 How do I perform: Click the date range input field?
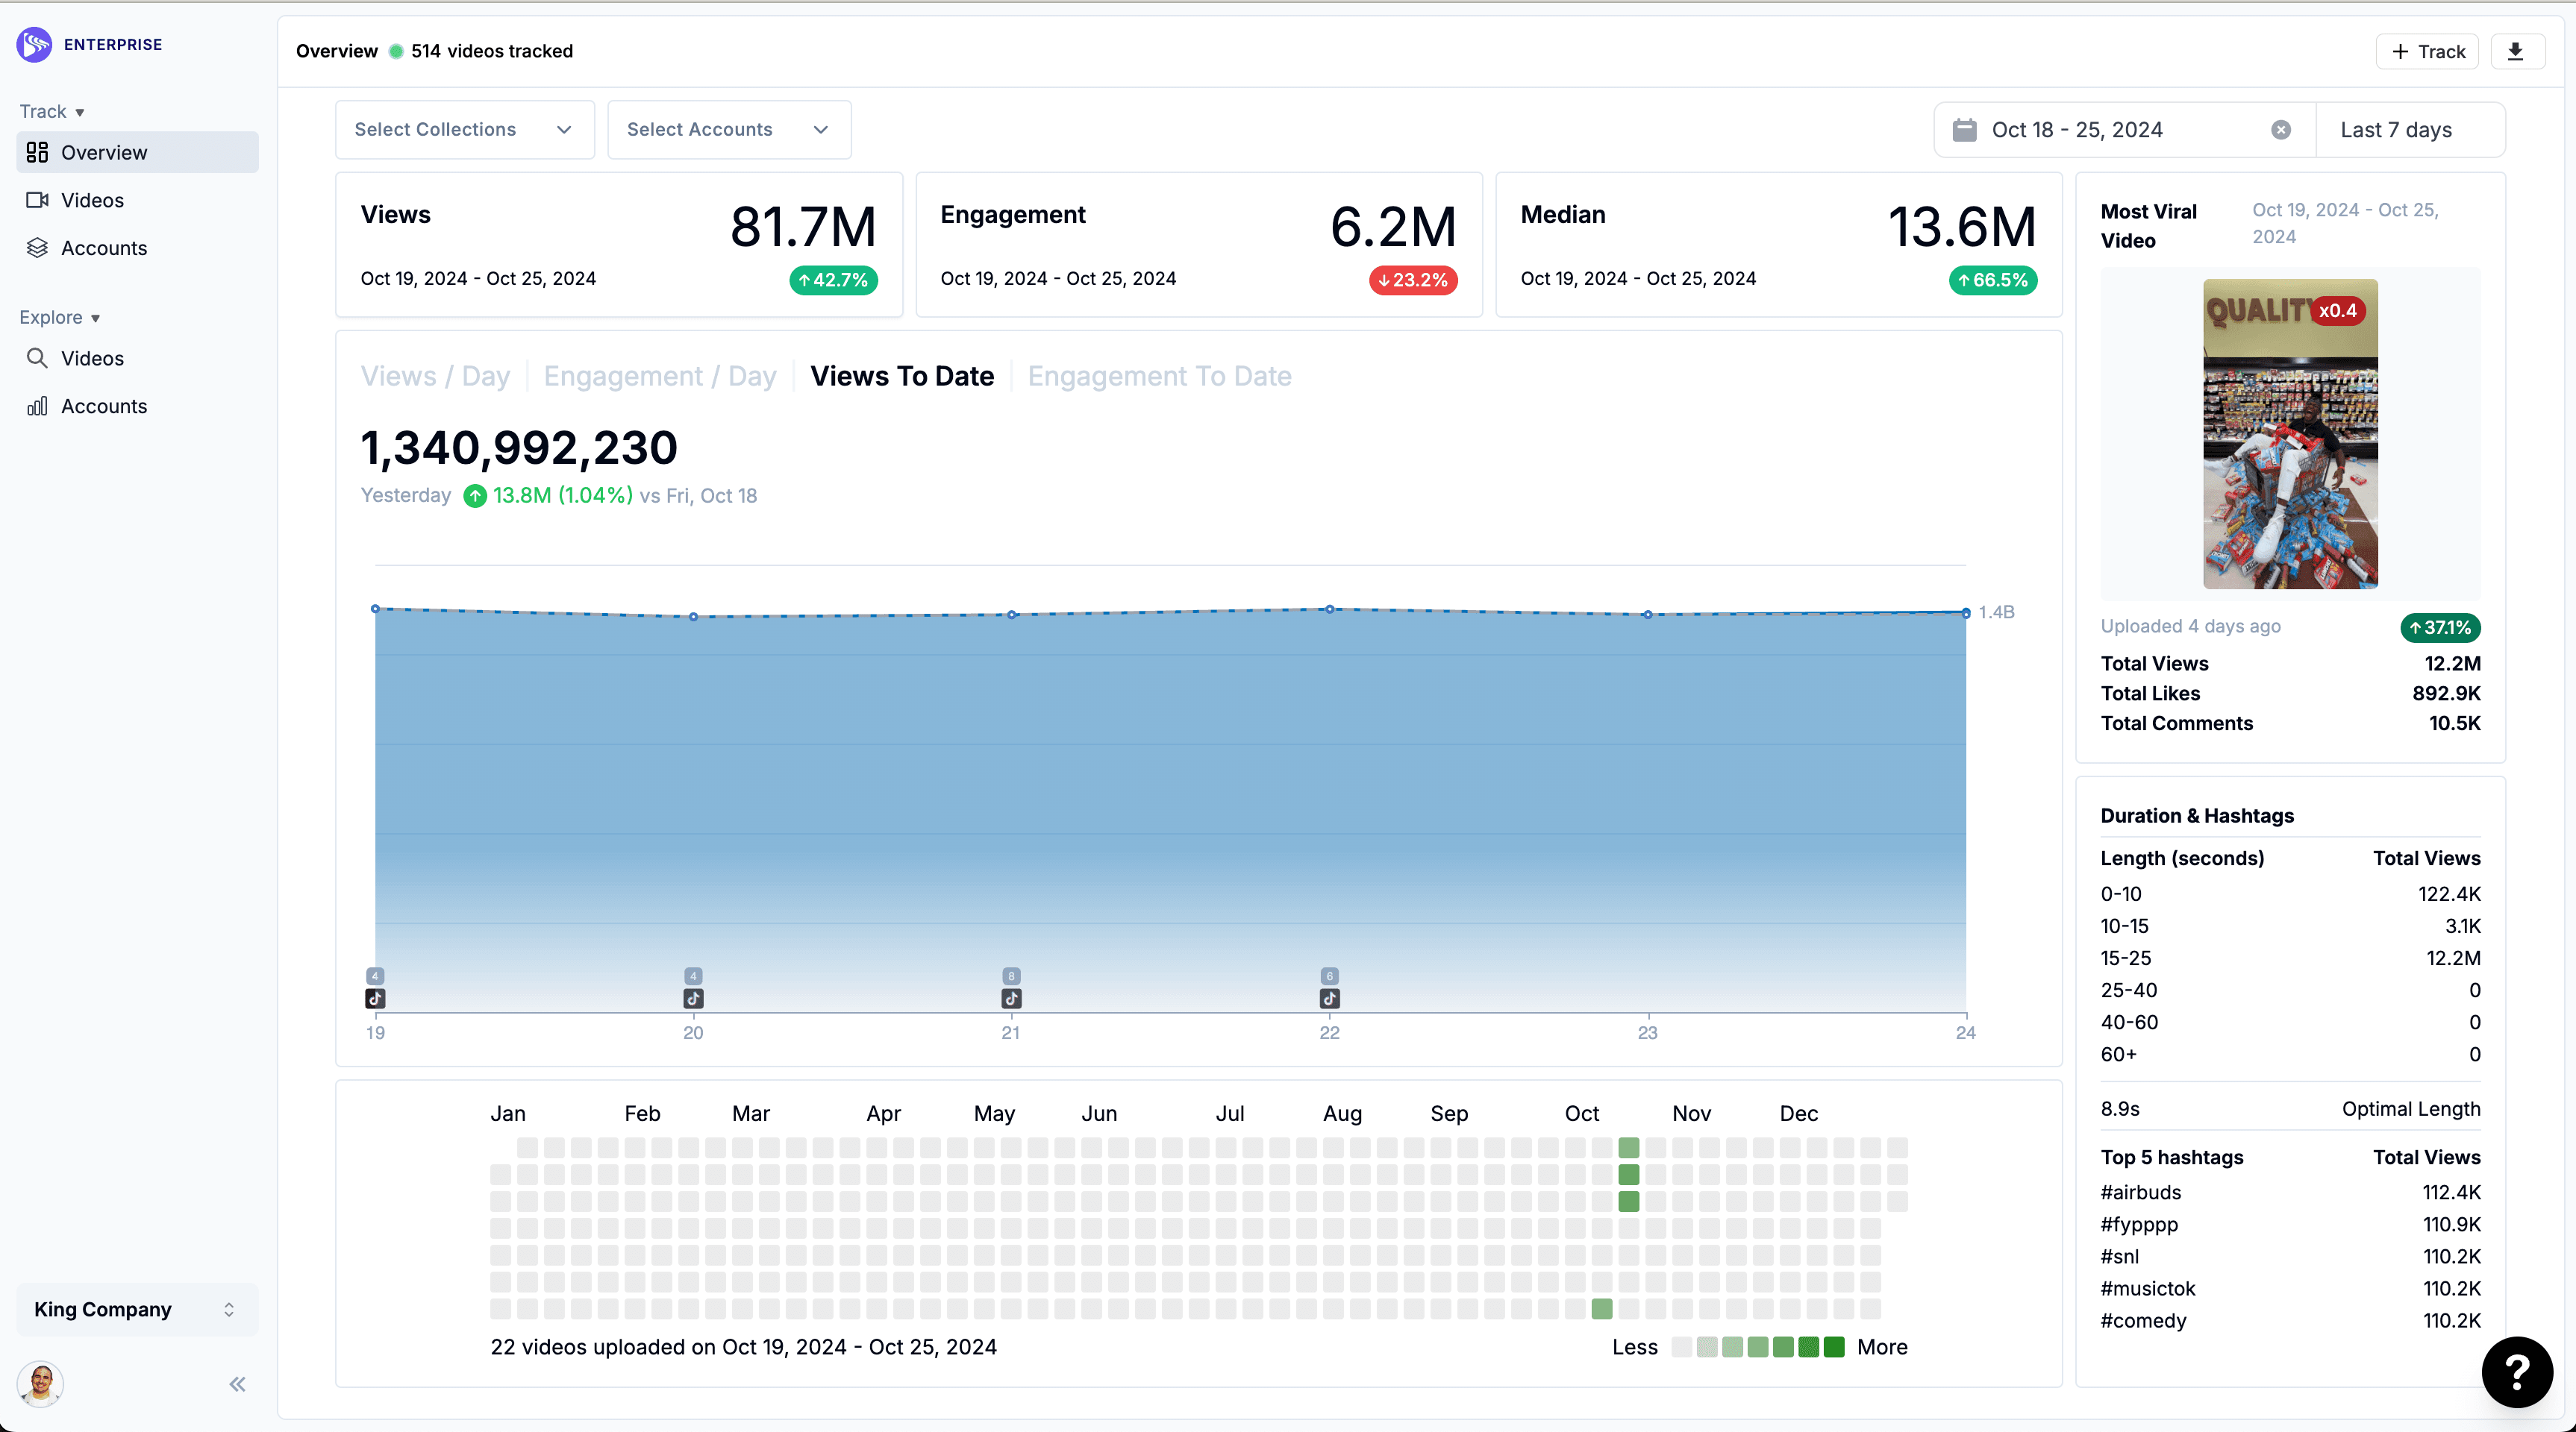coord(2125,130)
